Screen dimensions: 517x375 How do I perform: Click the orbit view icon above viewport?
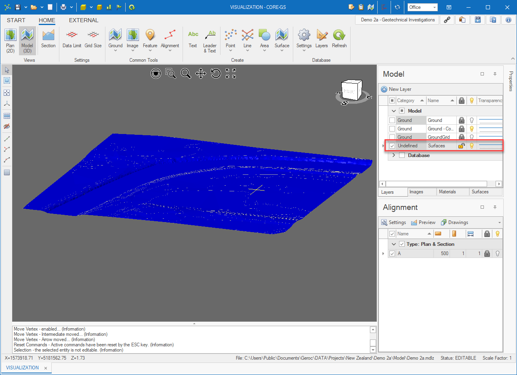(156, 73)
